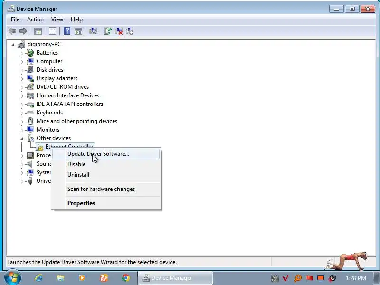Expand the Batteries node arrow
380x285 pixels.
coord(22,53)
